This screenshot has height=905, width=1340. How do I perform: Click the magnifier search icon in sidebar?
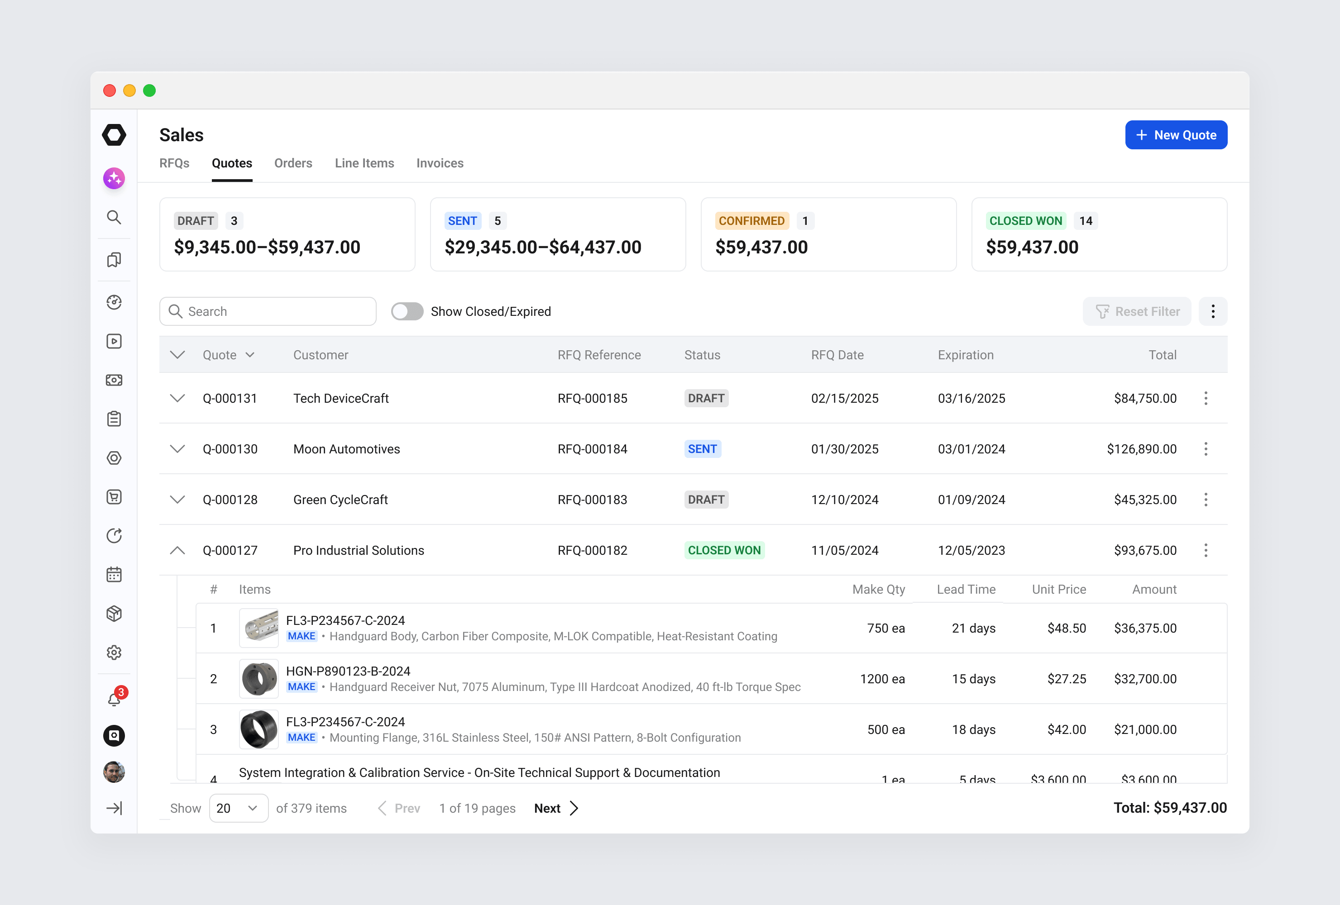(x=114, y=217)
